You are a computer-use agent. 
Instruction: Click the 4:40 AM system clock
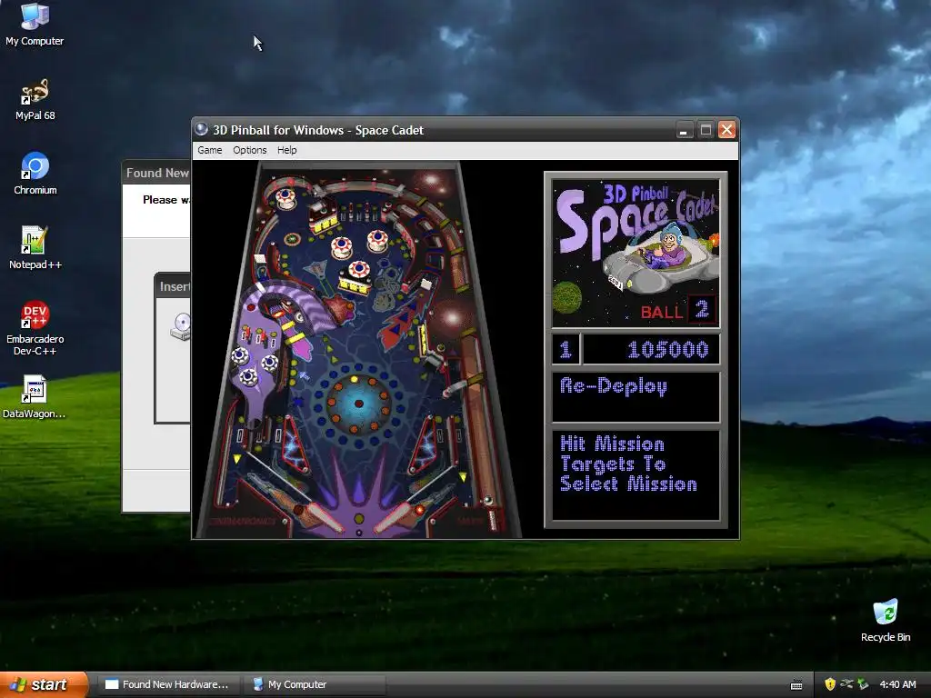(897, 684)
